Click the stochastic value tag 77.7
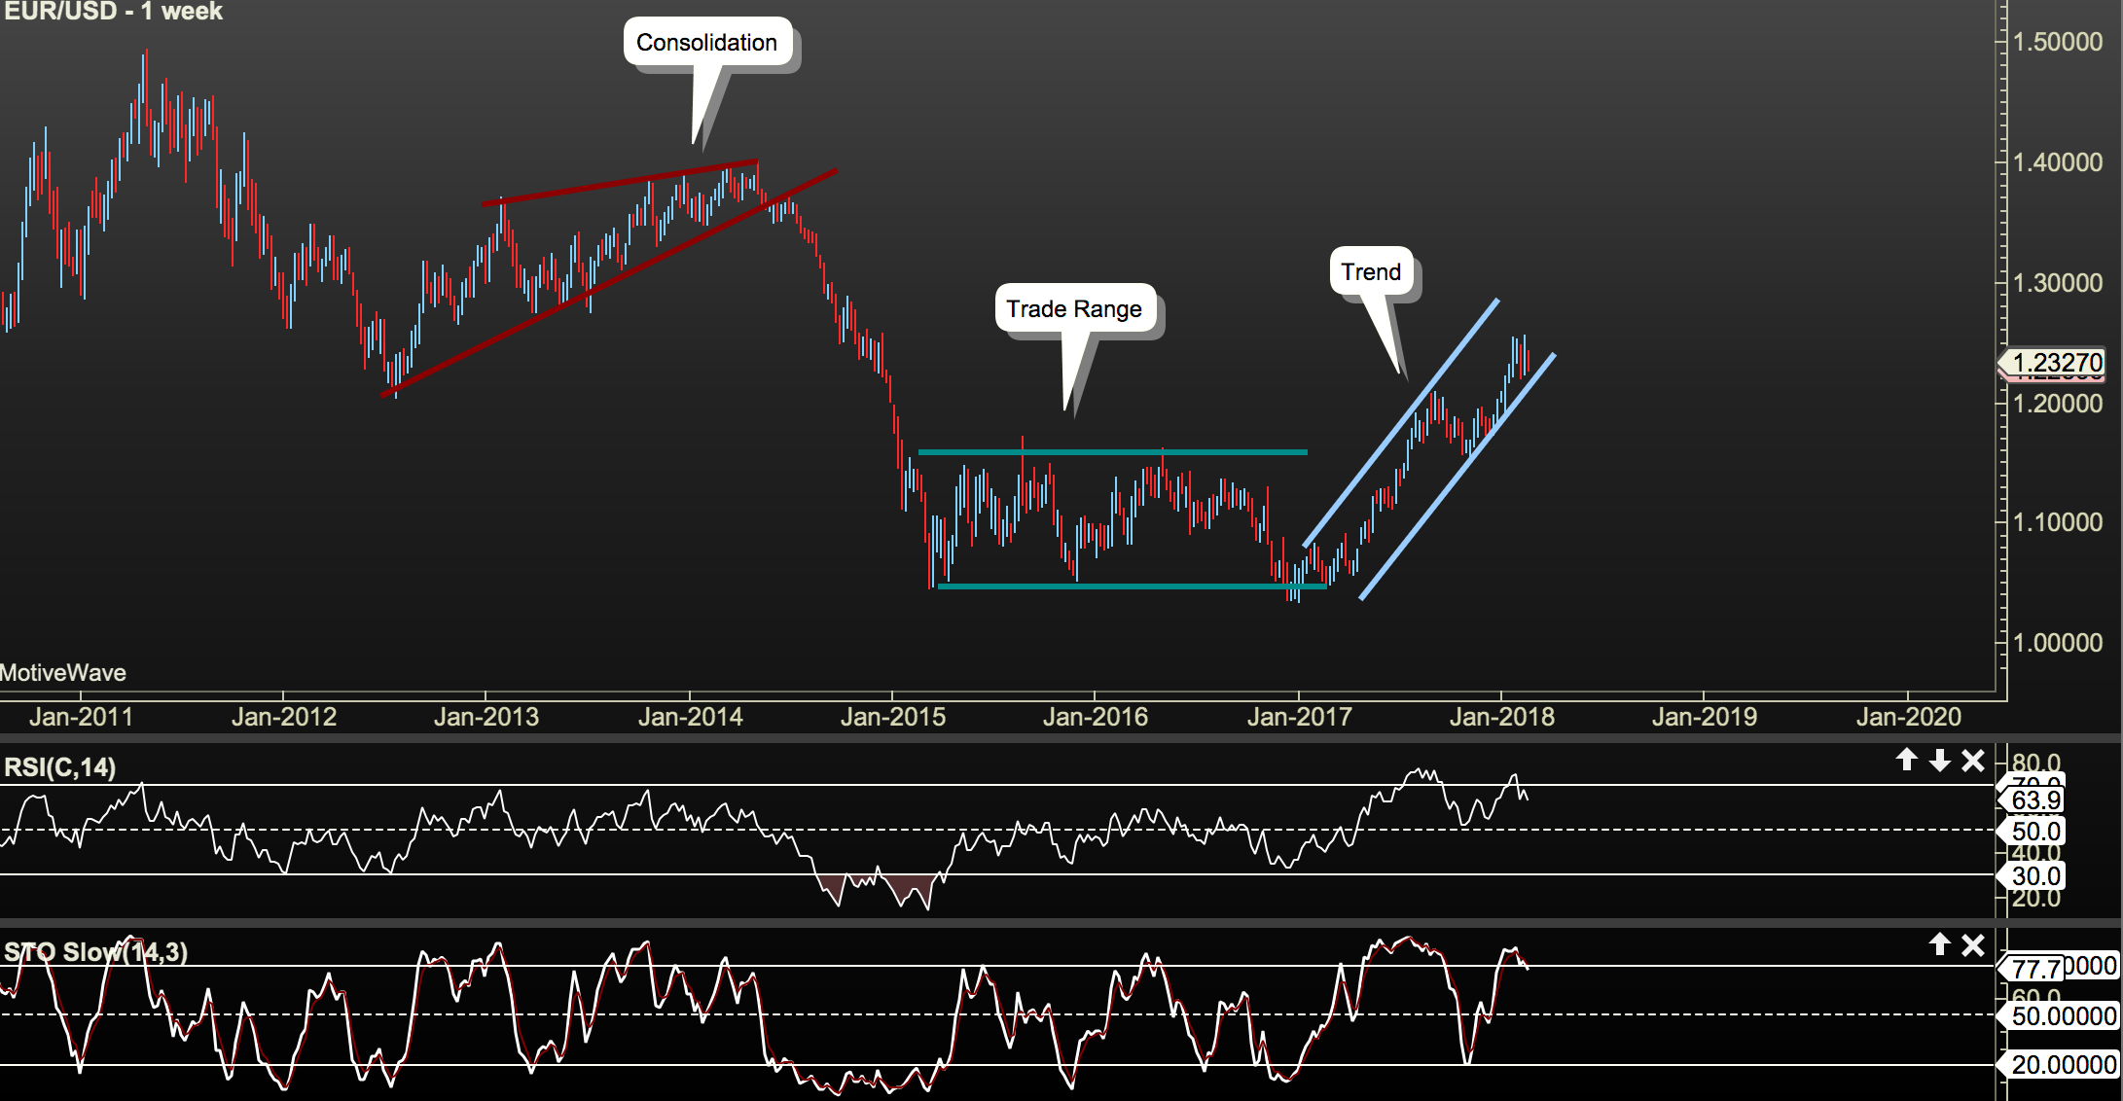2123x1101 pixels. click(2033, 969)
